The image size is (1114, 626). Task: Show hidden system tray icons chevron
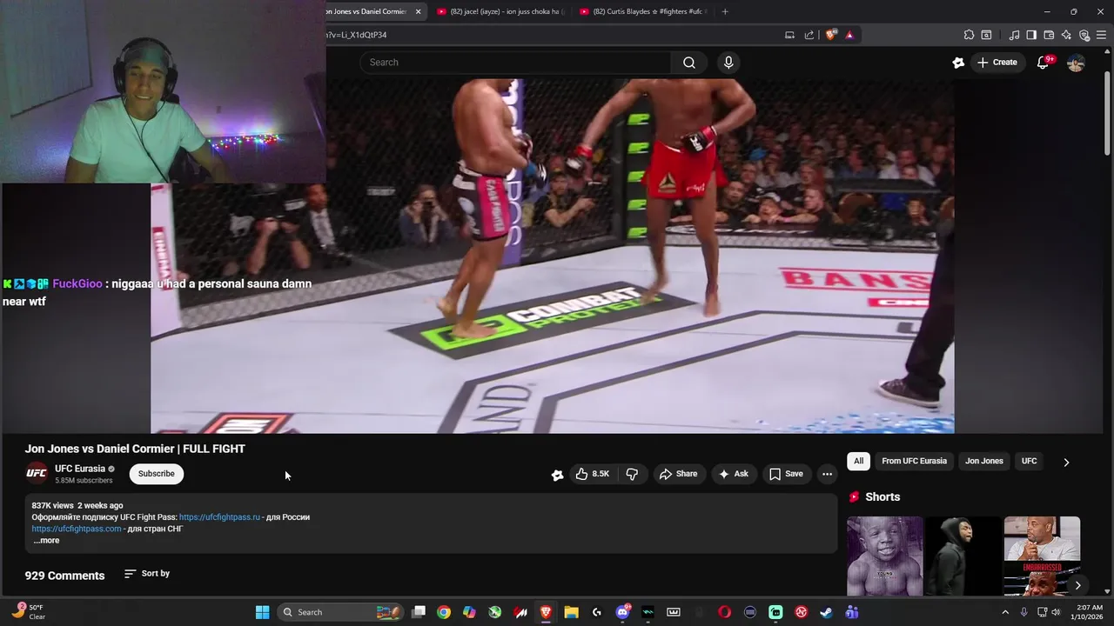[x=1005, y=612]
